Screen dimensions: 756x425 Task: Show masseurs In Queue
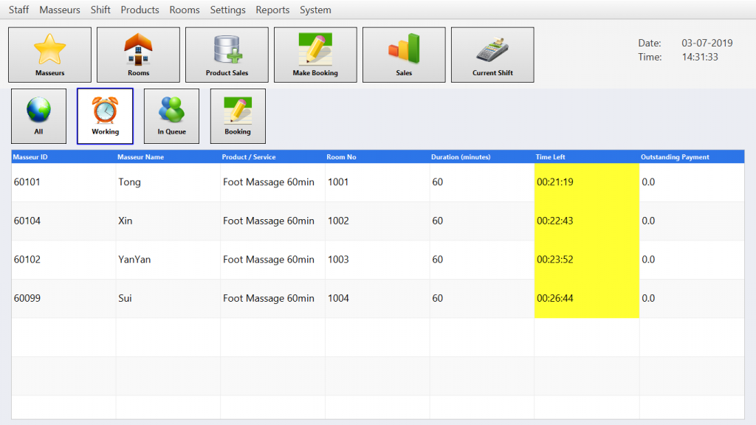[171, 116]
